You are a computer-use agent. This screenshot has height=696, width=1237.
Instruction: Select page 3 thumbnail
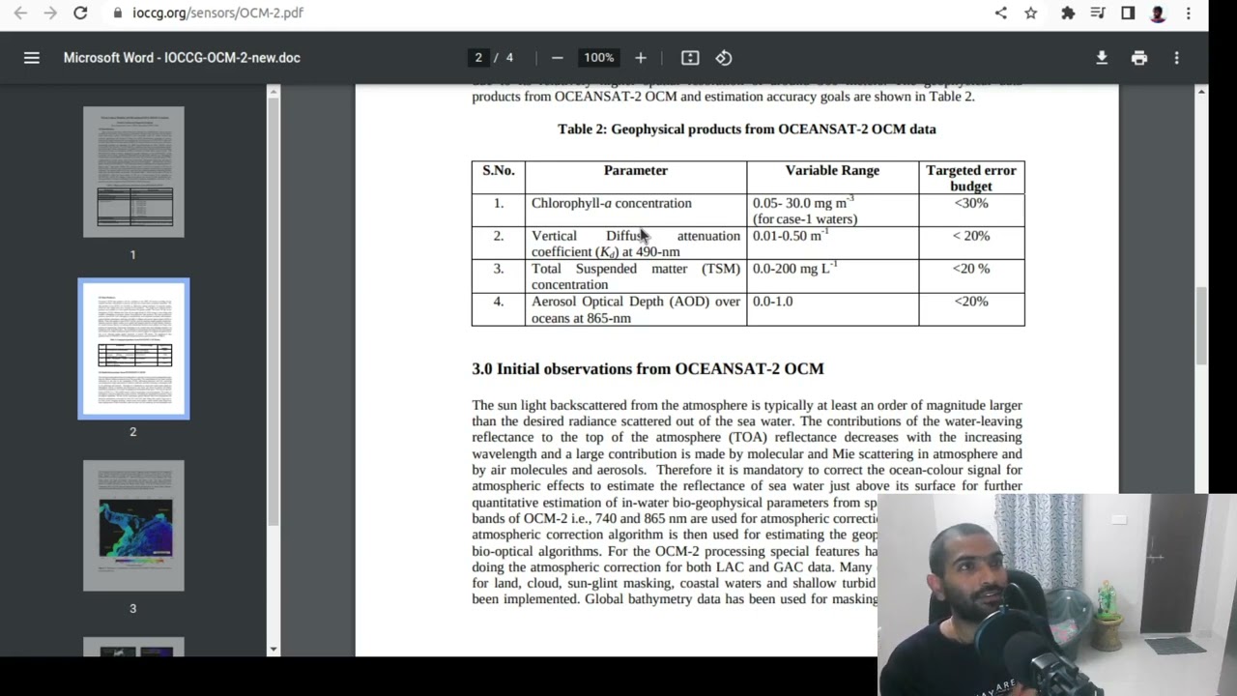133,526
